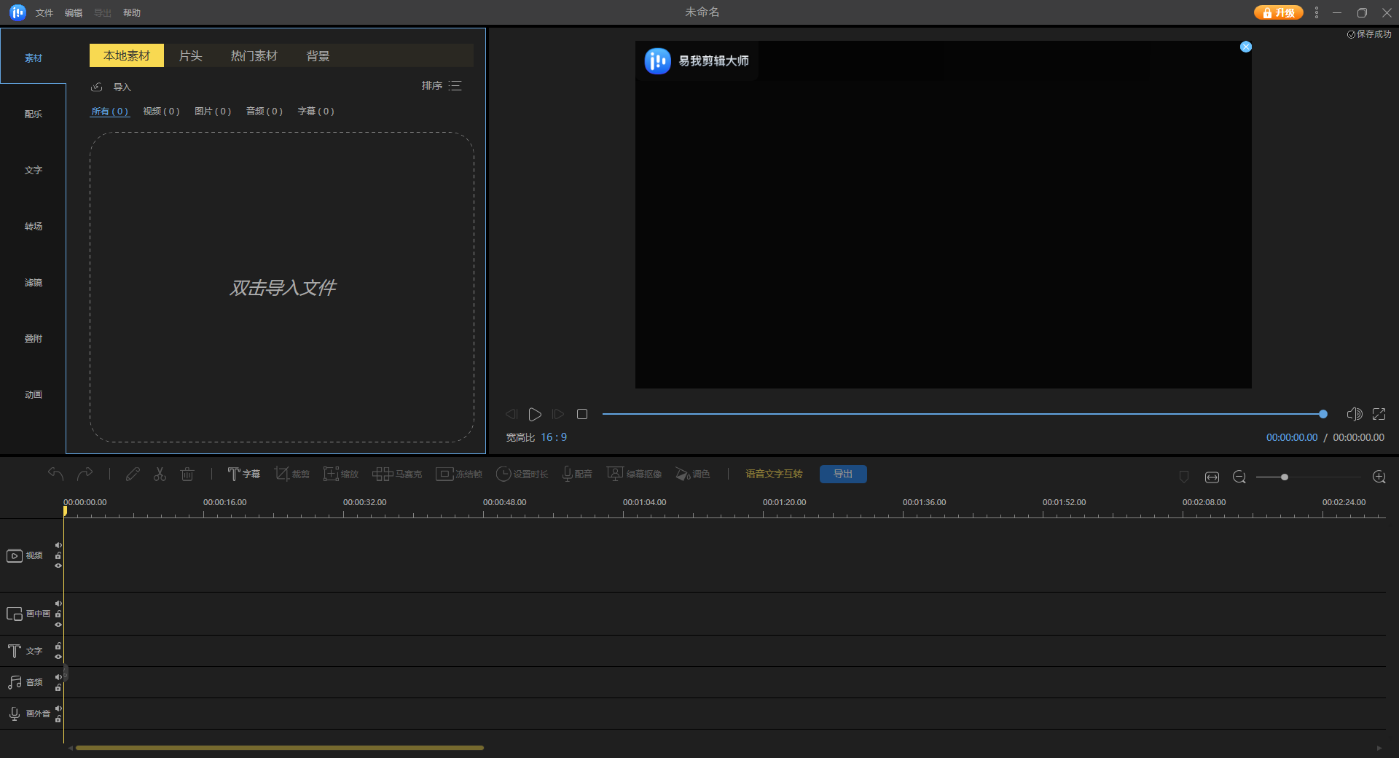Click the blue 导出 export button
This screenshot has width=1399, height=758.
pos(842,474)
